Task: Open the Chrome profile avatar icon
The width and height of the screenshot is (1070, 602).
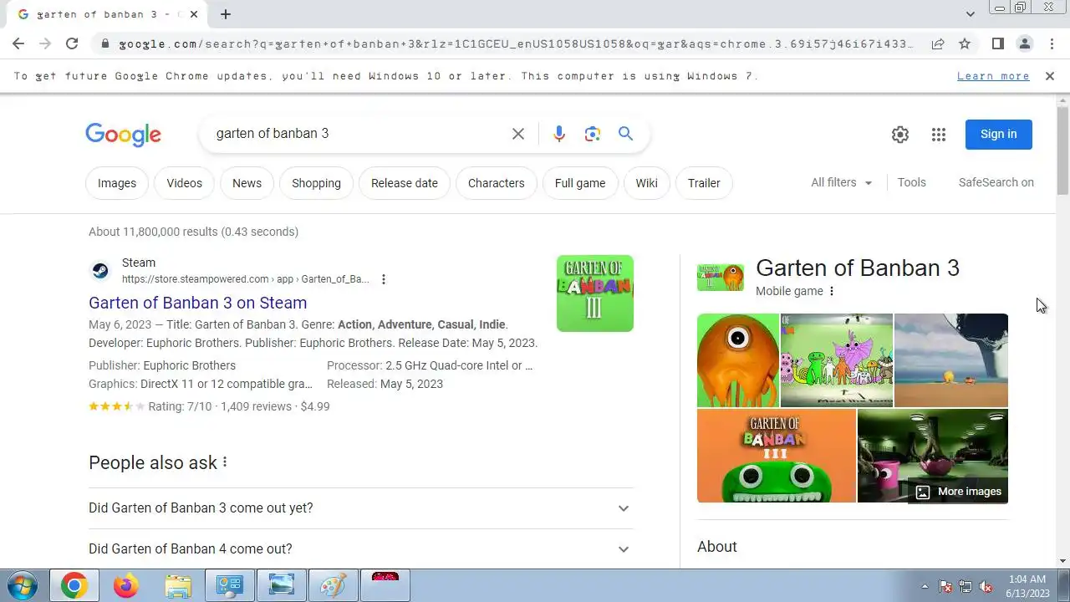Action: pyautogui.click(x=1024, y=43)
